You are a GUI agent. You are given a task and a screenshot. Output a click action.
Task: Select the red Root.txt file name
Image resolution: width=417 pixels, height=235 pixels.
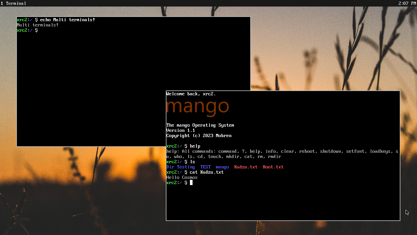(273, 167)
